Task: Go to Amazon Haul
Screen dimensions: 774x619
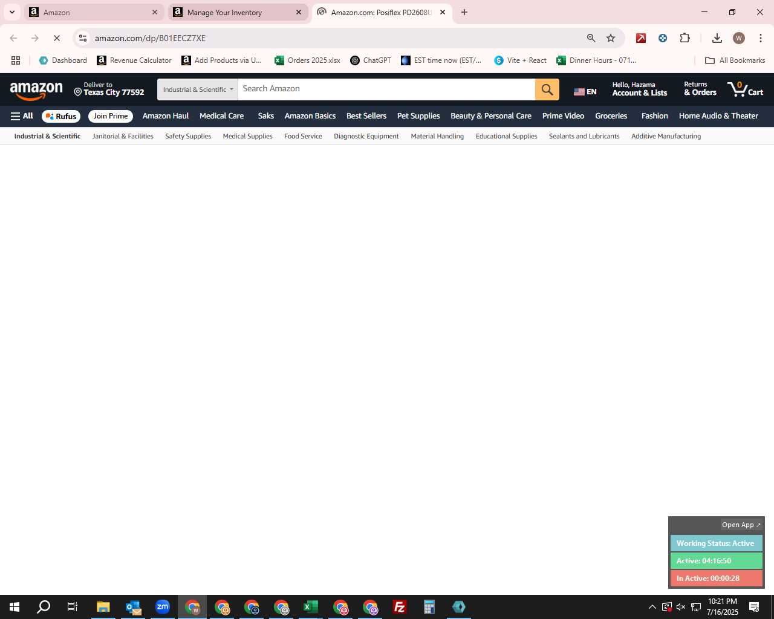Action: [x=166, y=116]
